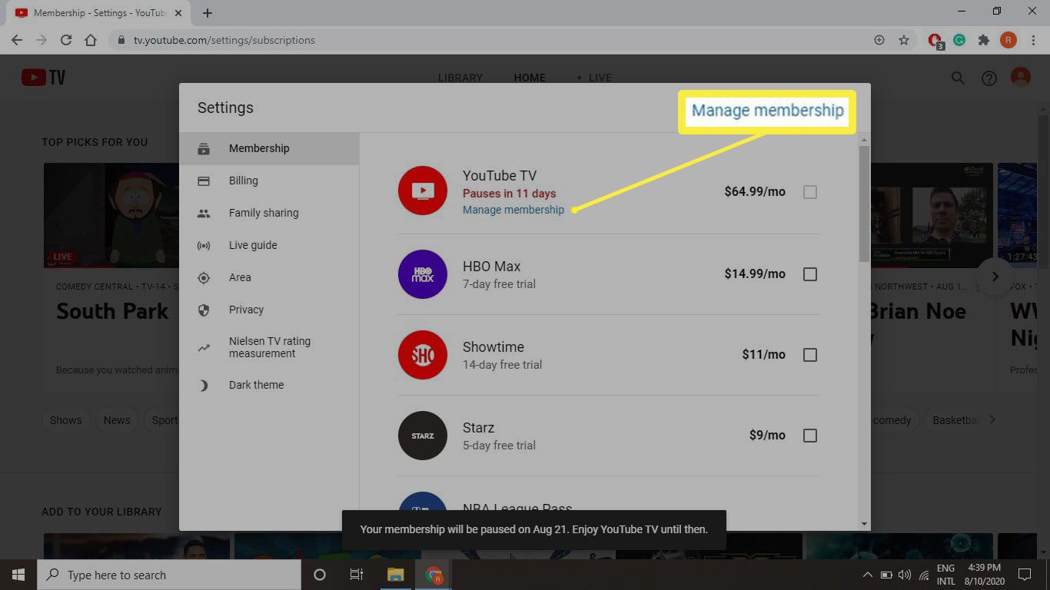This screenshot has height=590, width=1050.
Task: Click the $64.99/mo price
Action: coord(755,192)
